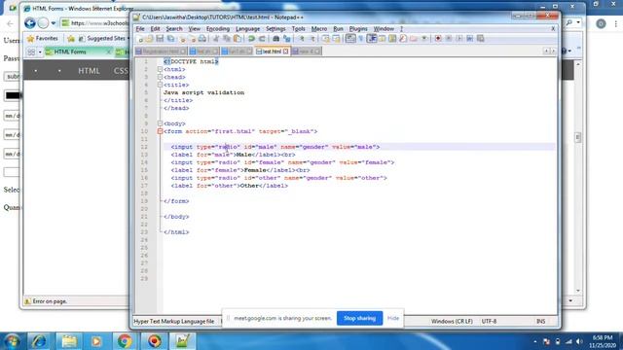Viewport: 623px width, 350px height.
Task: Click the tab-bar scroll-right arrow
Action: pos(553,52)
